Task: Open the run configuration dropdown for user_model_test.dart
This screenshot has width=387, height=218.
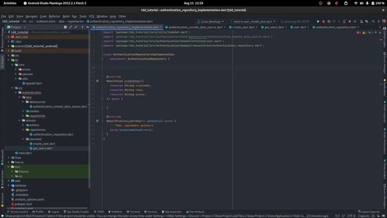Action: coord(252,22)
